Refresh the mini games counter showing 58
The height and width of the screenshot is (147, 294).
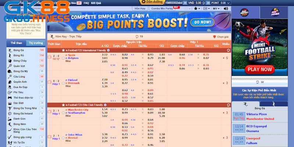258,82
